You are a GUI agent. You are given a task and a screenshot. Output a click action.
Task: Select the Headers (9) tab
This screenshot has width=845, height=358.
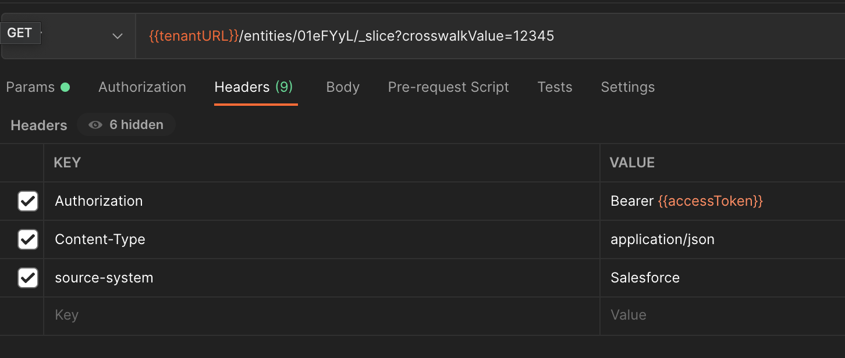tap(253, 87)
